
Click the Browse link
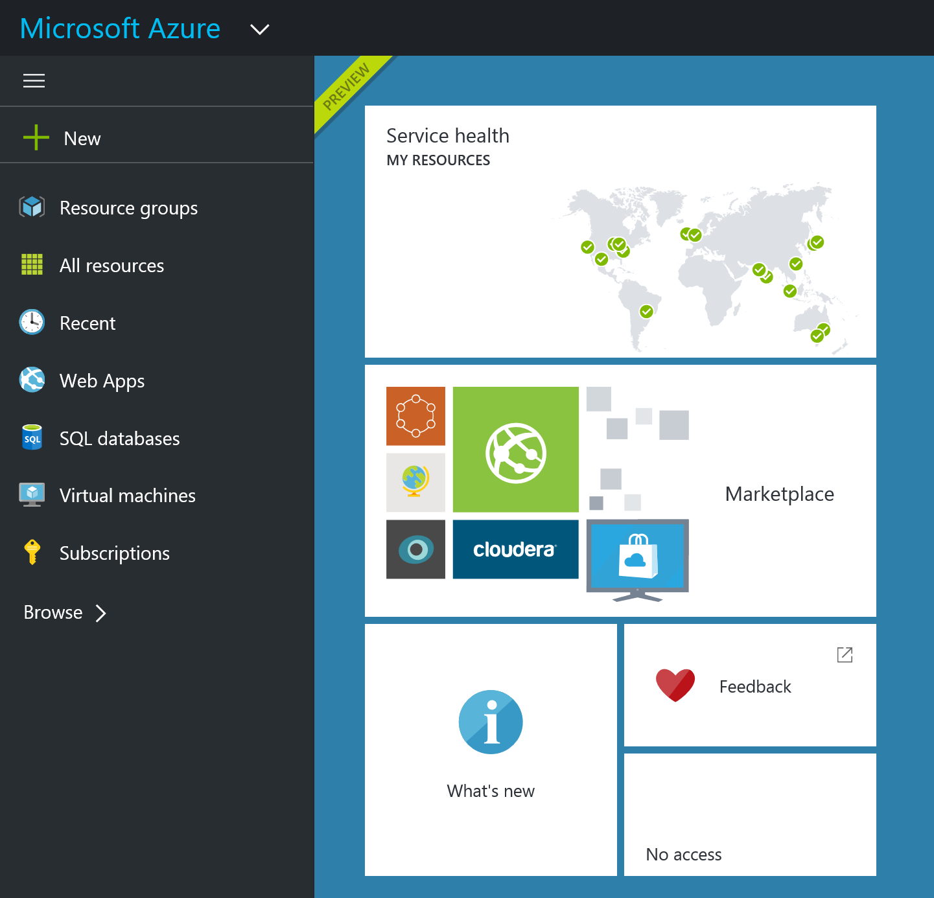point(53,612)
